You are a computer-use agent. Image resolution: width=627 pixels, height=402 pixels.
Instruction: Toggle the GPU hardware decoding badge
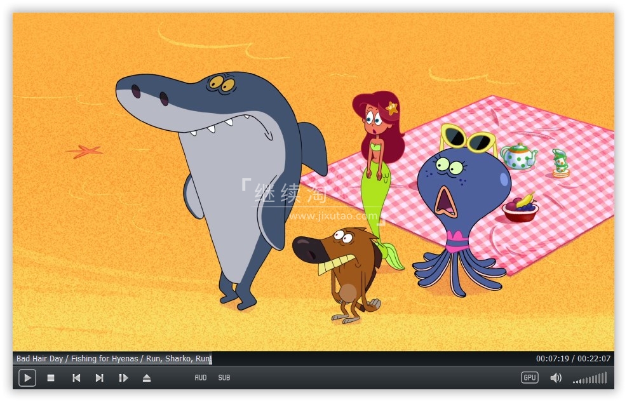529,377
